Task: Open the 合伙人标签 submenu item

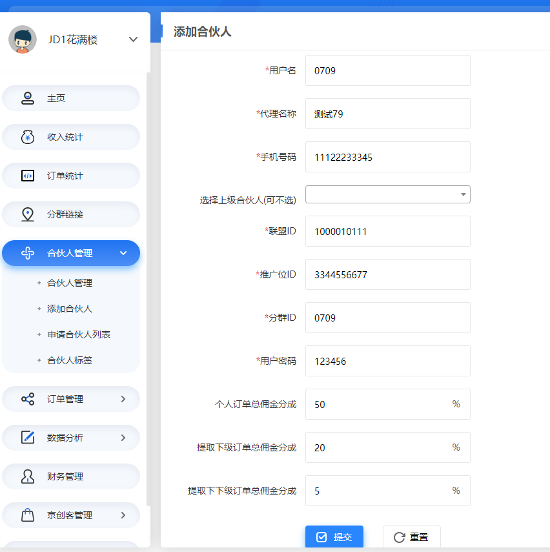Action: (70, 360)
